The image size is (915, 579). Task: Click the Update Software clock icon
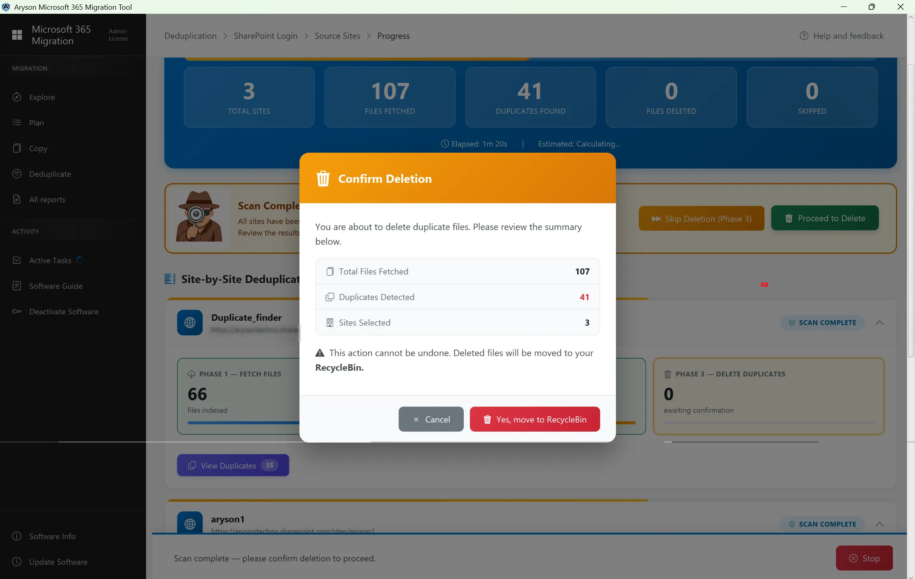[x=17, y=562]
